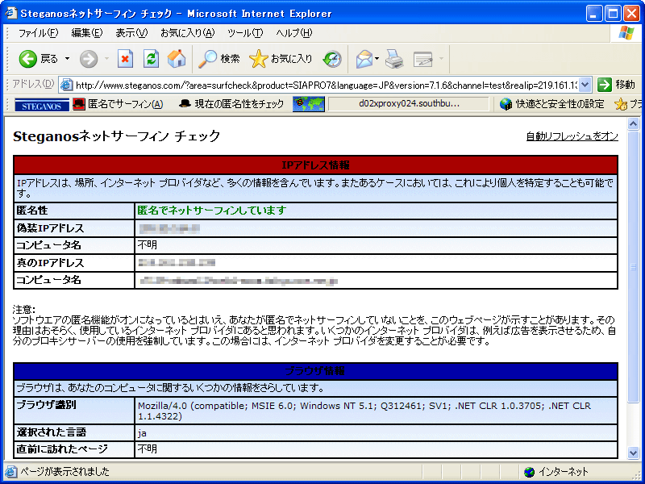Expand the Mail button dropdown arrow

tap(377, 59)
